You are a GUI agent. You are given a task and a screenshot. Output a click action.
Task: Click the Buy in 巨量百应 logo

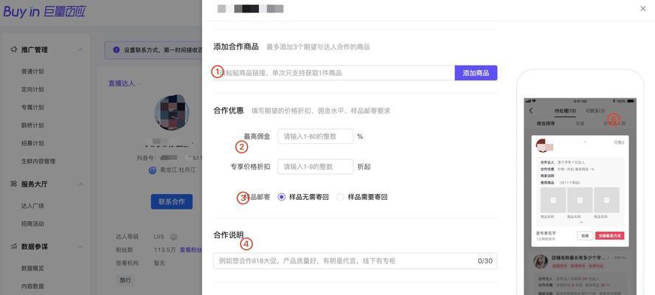pyautogui.click(x=44, y=12)
